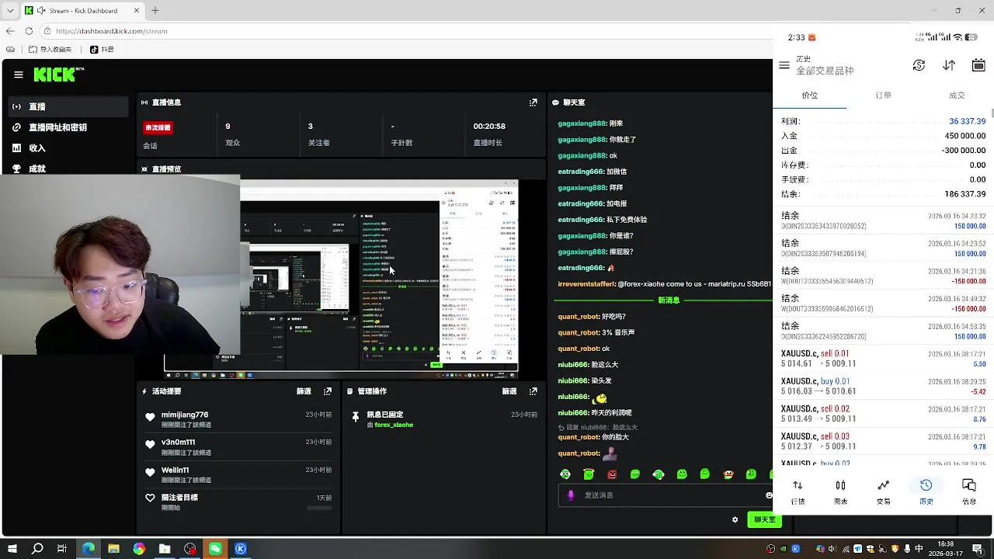
Task: Click the follower goal progress bar
Action: tap(319, 508)
